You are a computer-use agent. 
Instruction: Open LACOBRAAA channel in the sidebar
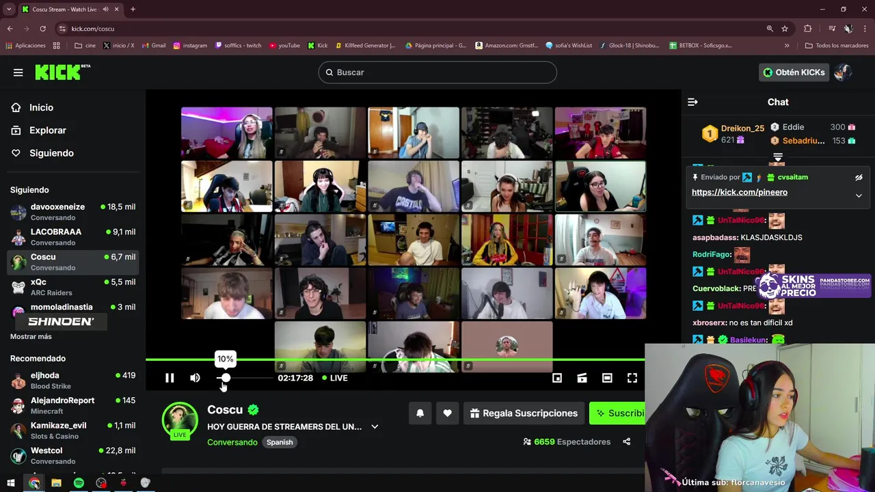(x=72, y=237)
